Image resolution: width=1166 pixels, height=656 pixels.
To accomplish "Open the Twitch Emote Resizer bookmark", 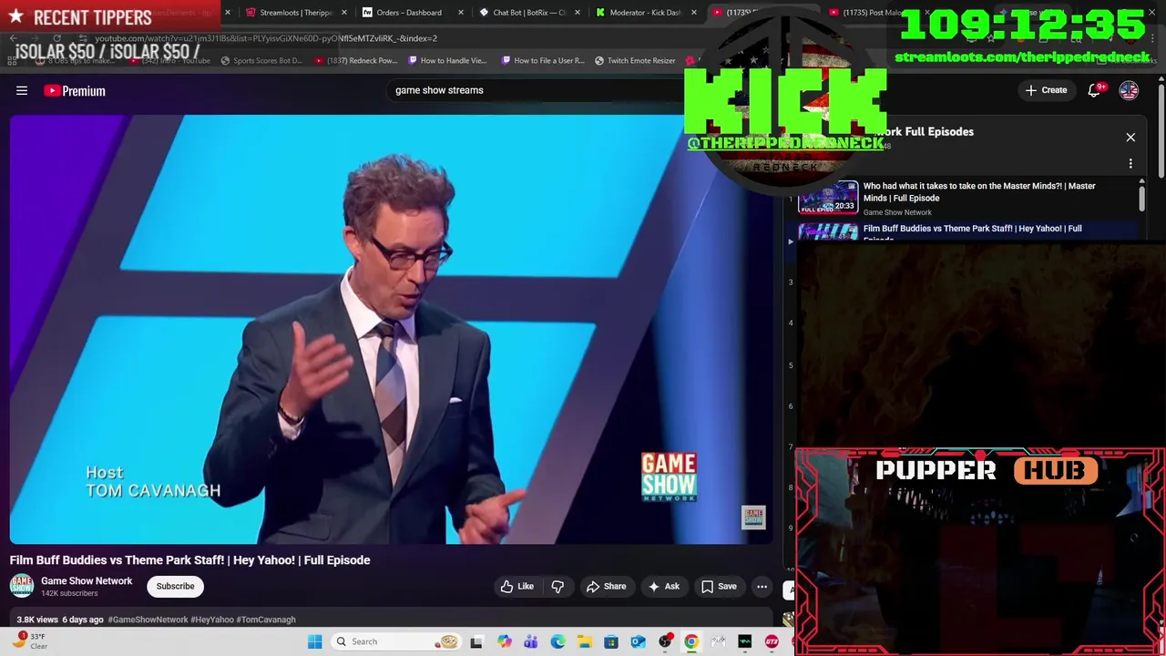I will tap(635, 61).
